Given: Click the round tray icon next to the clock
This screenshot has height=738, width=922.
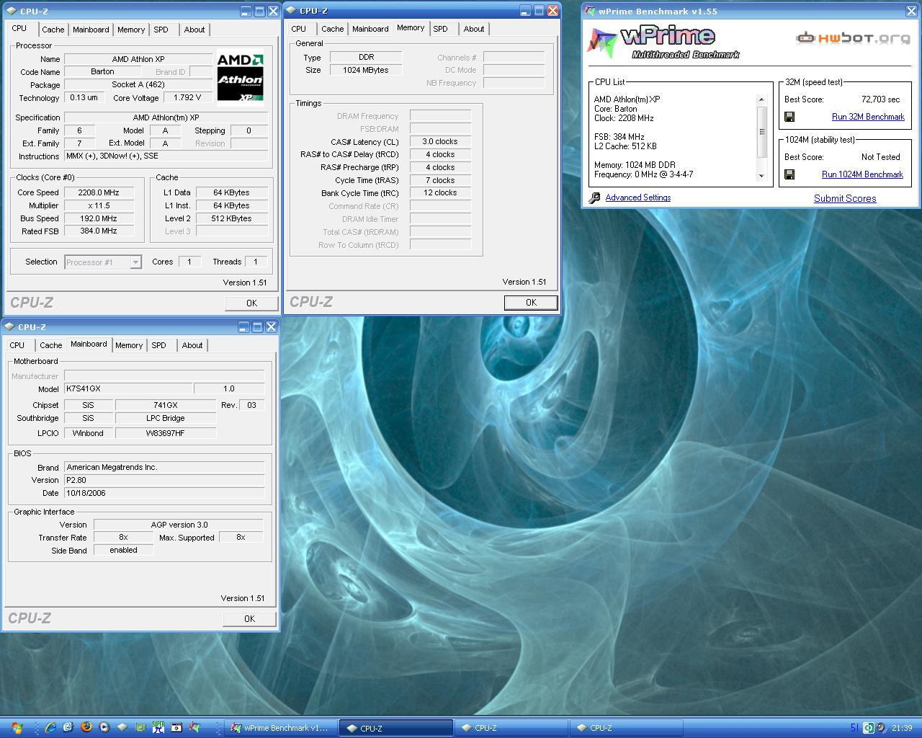Looking at the screenshot, I should pos(881,728).
